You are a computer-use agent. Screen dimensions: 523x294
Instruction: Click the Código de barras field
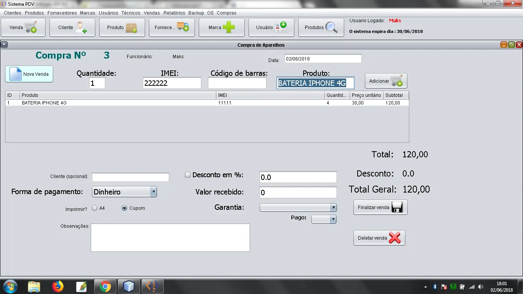pyautogui.click(x=237, y=83)
